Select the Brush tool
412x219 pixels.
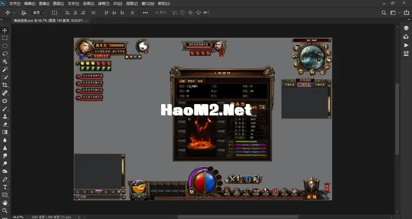coord(5,109)
